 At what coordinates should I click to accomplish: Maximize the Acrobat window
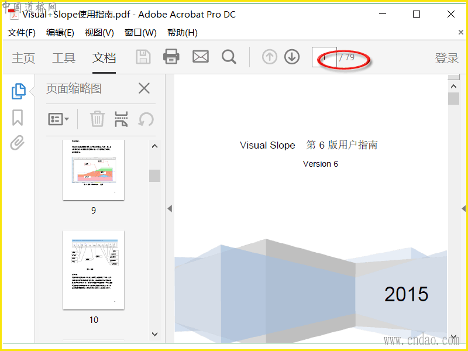417,14
